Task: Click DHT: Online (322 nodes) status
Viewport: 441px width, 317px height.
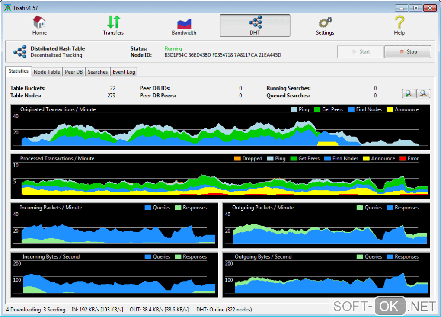Action: click(224, 309)
